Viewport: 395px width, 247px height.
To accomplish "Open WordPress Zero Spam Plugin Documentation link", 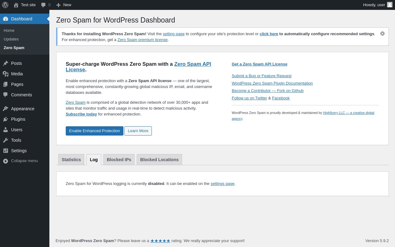I will pos(272,83).
